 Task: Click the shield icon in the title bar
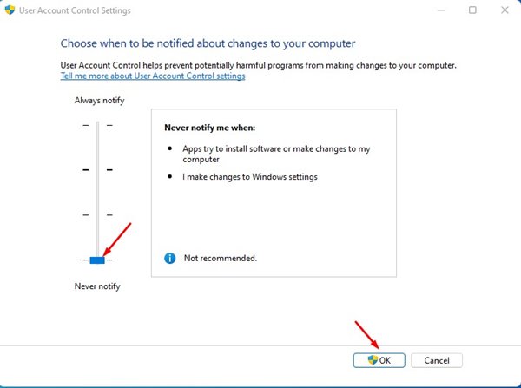pos(10,10)
